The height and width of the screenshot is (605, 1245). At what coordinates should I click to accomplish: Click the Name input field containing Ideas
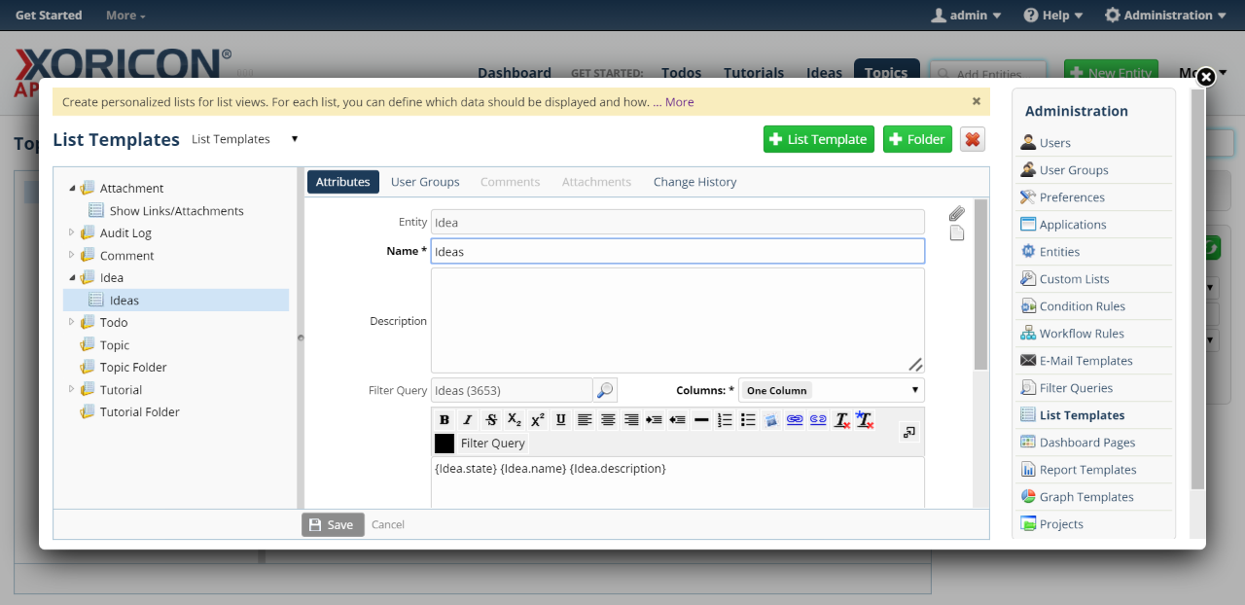677,251
